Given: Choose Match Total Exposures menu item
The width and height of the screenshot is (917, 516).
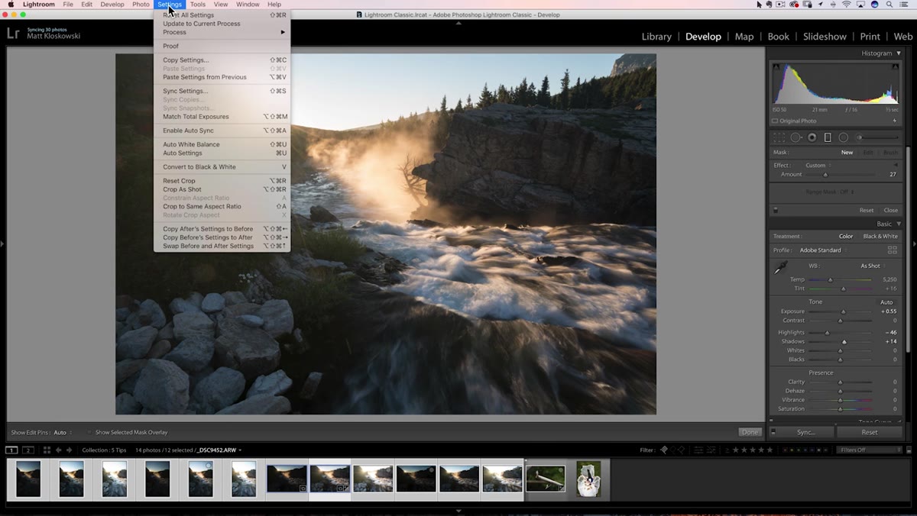Looking at the screenshot, I should [x=222, y=117].
